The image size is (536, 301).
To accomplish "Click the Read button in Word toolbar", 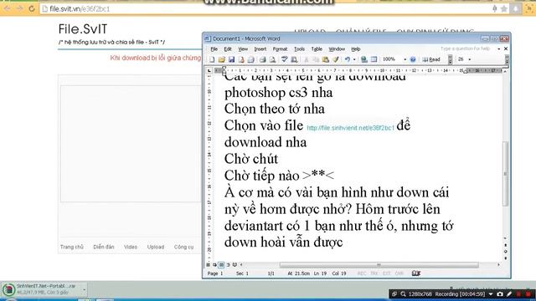I will 431,59.
